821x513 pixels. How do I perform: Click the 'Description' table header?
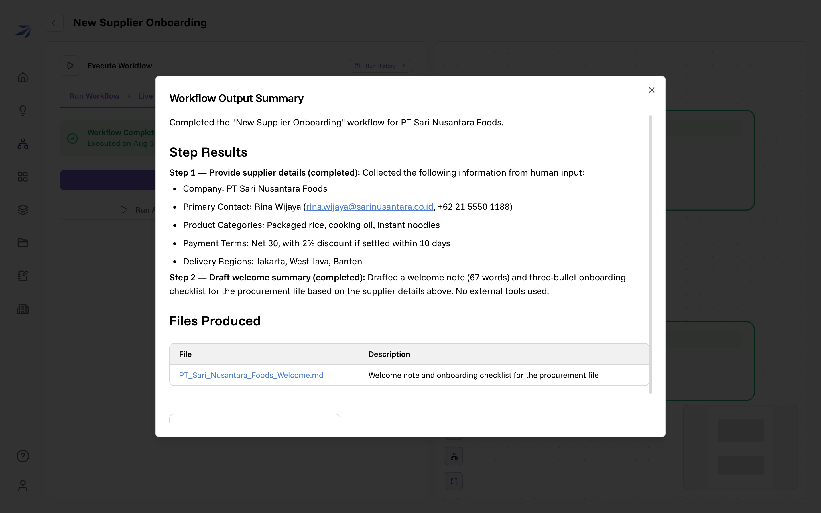pyautogui.click(x=389, y=354)
